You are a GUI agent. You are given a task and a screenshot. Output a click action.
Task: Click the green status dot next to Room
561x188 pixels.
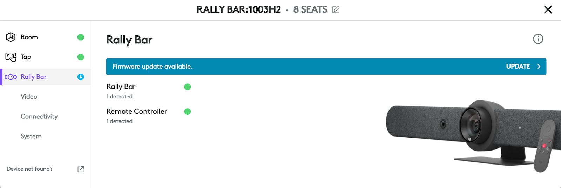coord(81,37)
